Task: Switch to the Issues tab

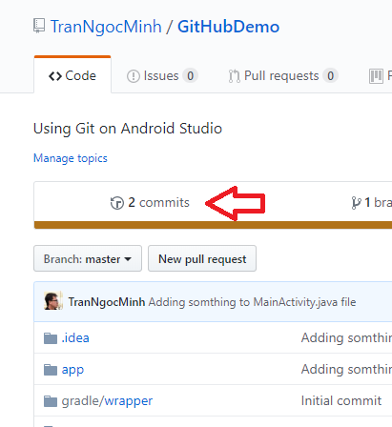Action: coord(162,76)
